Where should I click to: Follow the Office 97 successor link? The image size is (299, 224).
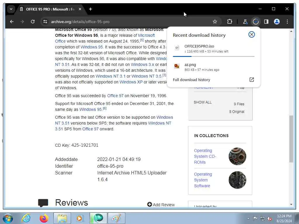(115, 96)
